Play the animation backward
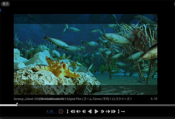Viewport: 175px width, 119px height. click(90, 111)
